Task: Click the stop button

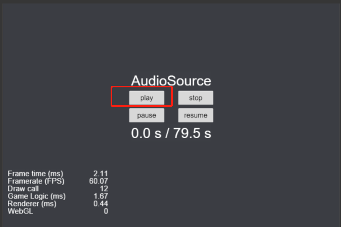Action: (196, 98)
